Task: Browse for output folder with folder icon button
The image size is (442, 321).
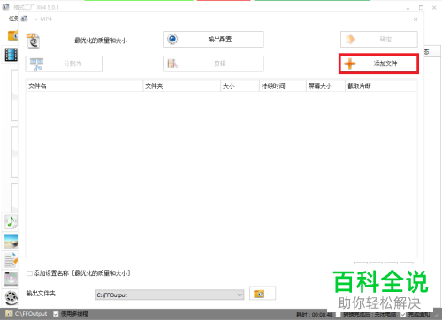Action: tap(263, 294)
